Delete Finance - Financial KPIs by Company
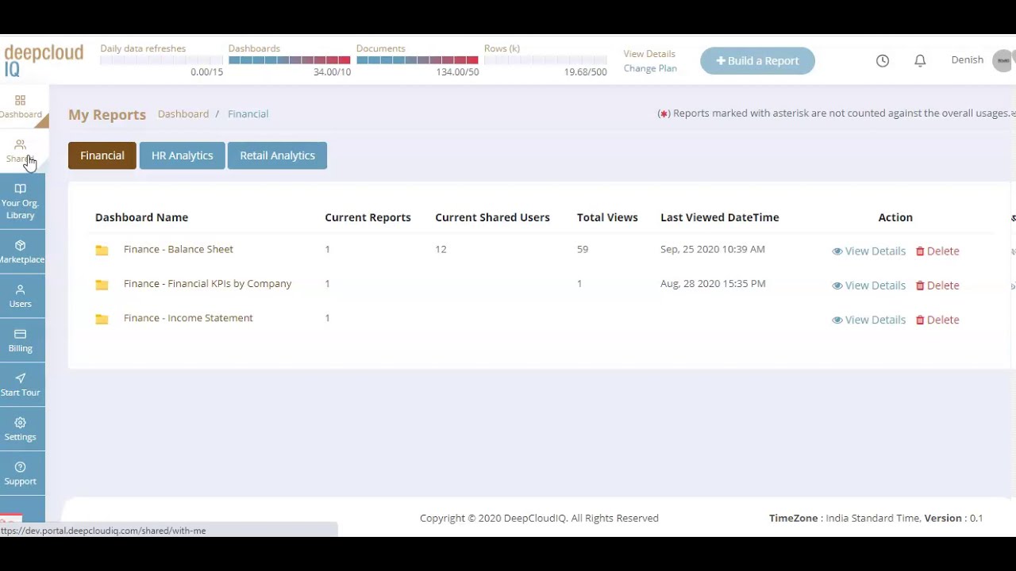Viewport: 1016px width, 571px height. pos(937,285)
